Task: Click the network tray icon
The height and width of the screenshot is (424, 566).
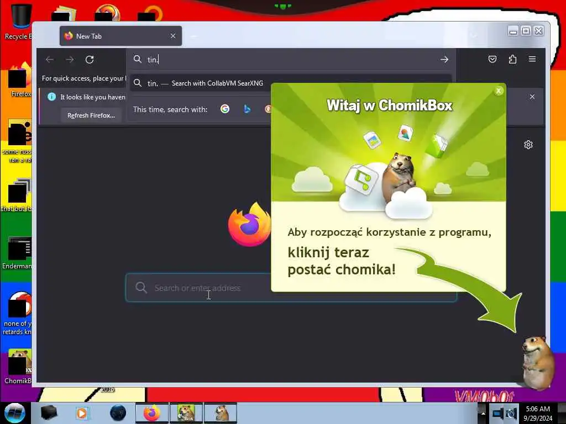Action: pos(498,414)
